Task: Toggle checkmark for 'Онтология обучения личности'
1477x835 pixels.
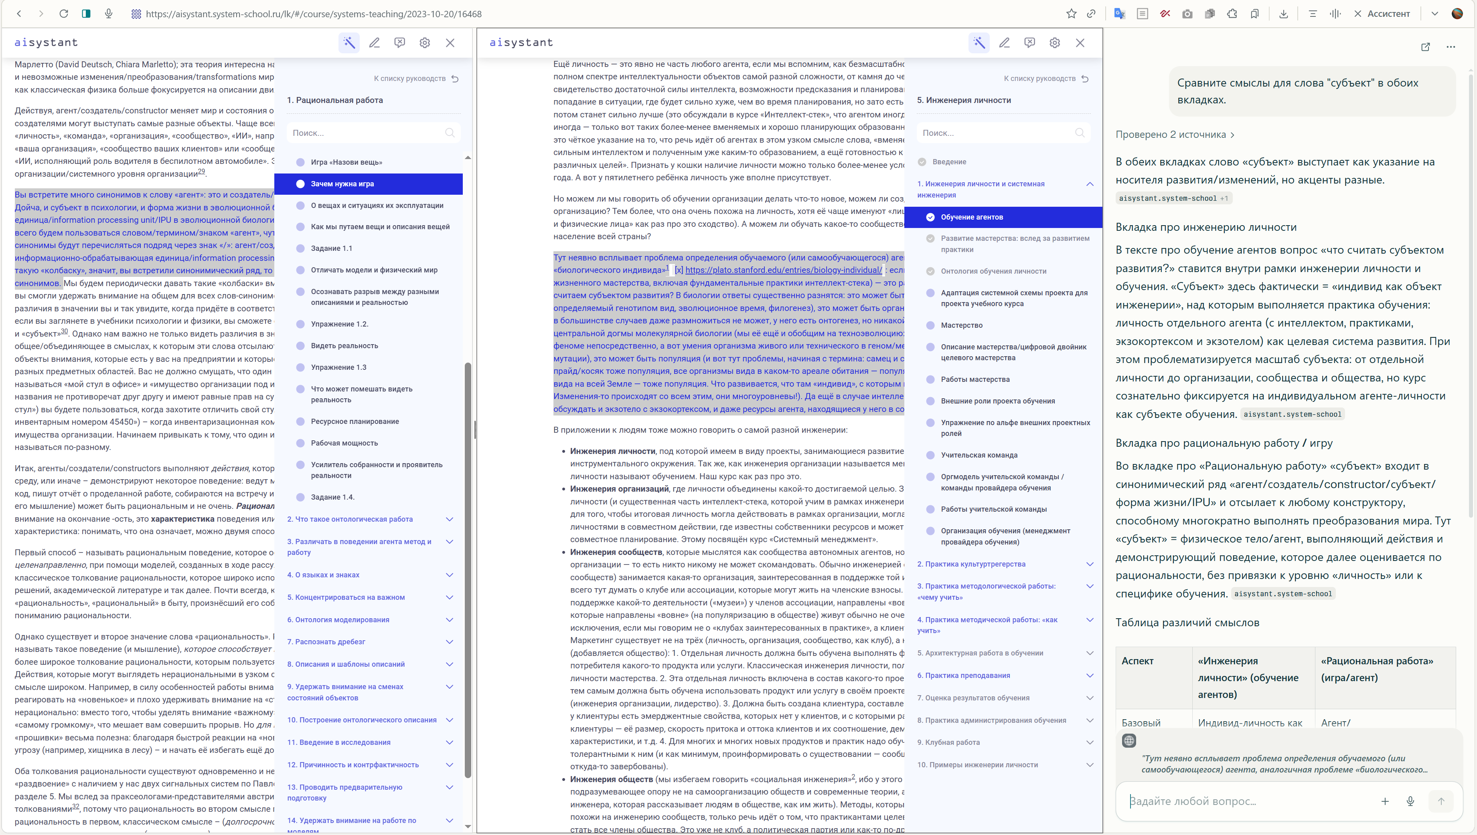Action: click(x=930, y=271)
